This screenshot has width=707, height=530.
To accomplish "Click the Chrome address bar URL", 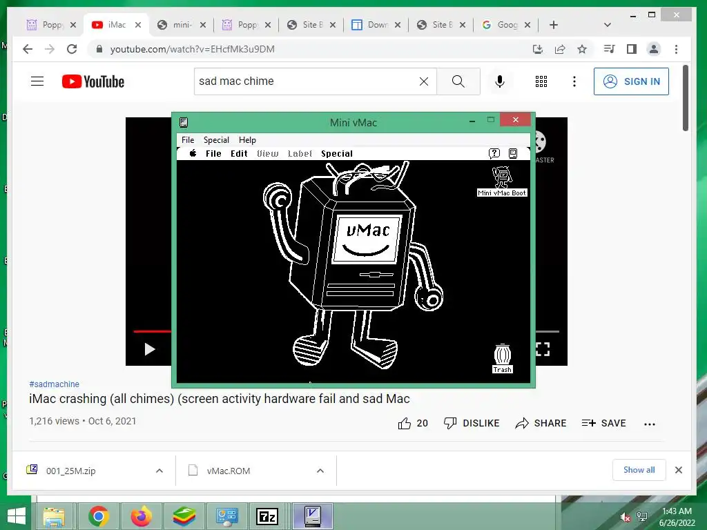I will [193, 49].
